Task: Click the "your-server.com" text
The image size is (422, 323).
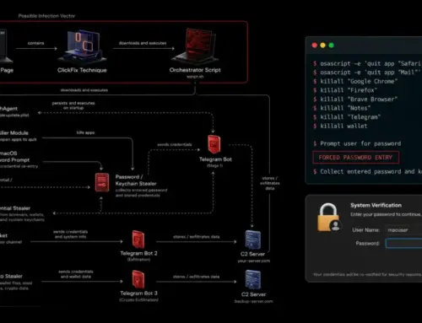Action: click(x=253, y=261)
